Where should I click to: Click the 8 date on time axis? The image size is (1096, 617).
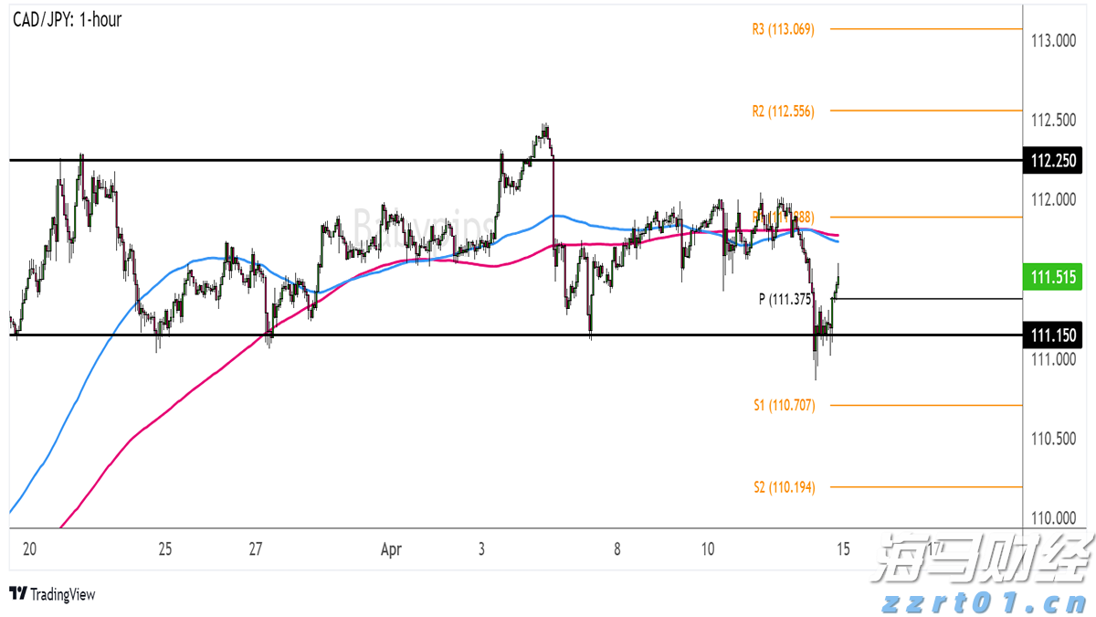click(x=617, y=549)
